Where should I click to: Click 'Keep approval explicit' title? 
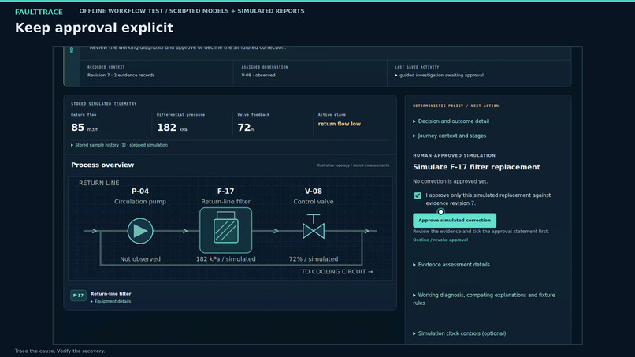(x=94, y=28)
